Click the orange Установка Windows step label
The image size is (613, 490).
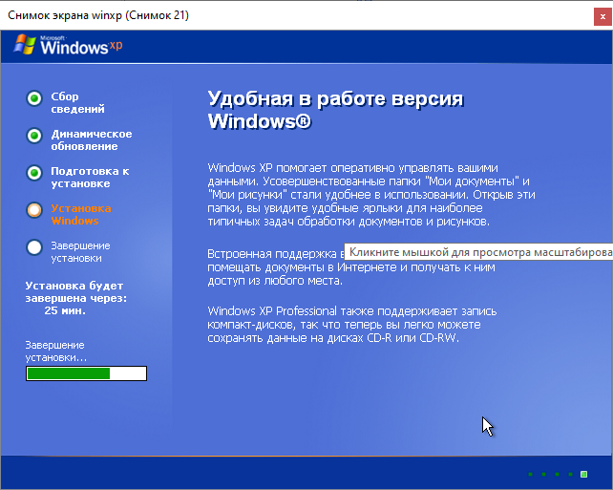coord(81,214)
